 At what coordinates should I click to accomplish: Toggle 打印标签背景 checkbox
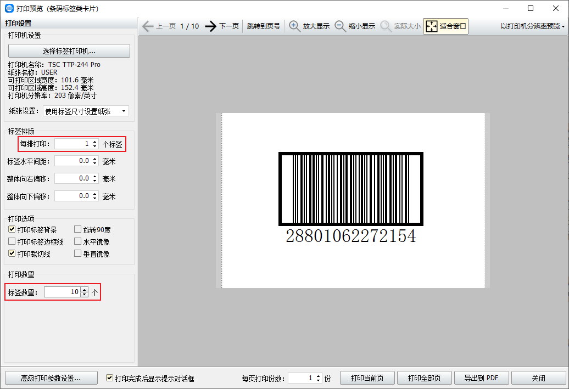(x=12, y=229)
